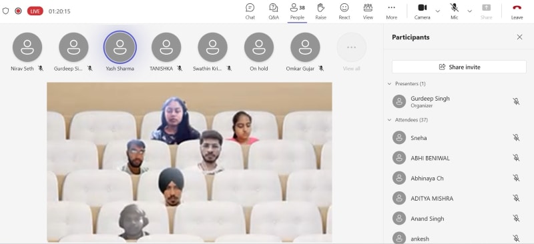Select Yash Sharma's highlighted avatar
Image resolution: width=534 pixels, height=244 pixels.
120,47
